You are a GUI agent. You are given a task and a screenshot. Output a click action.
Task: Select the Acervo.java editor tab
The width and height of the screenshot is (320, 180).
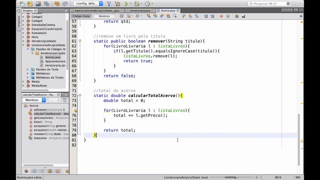(x=168, y=10)
